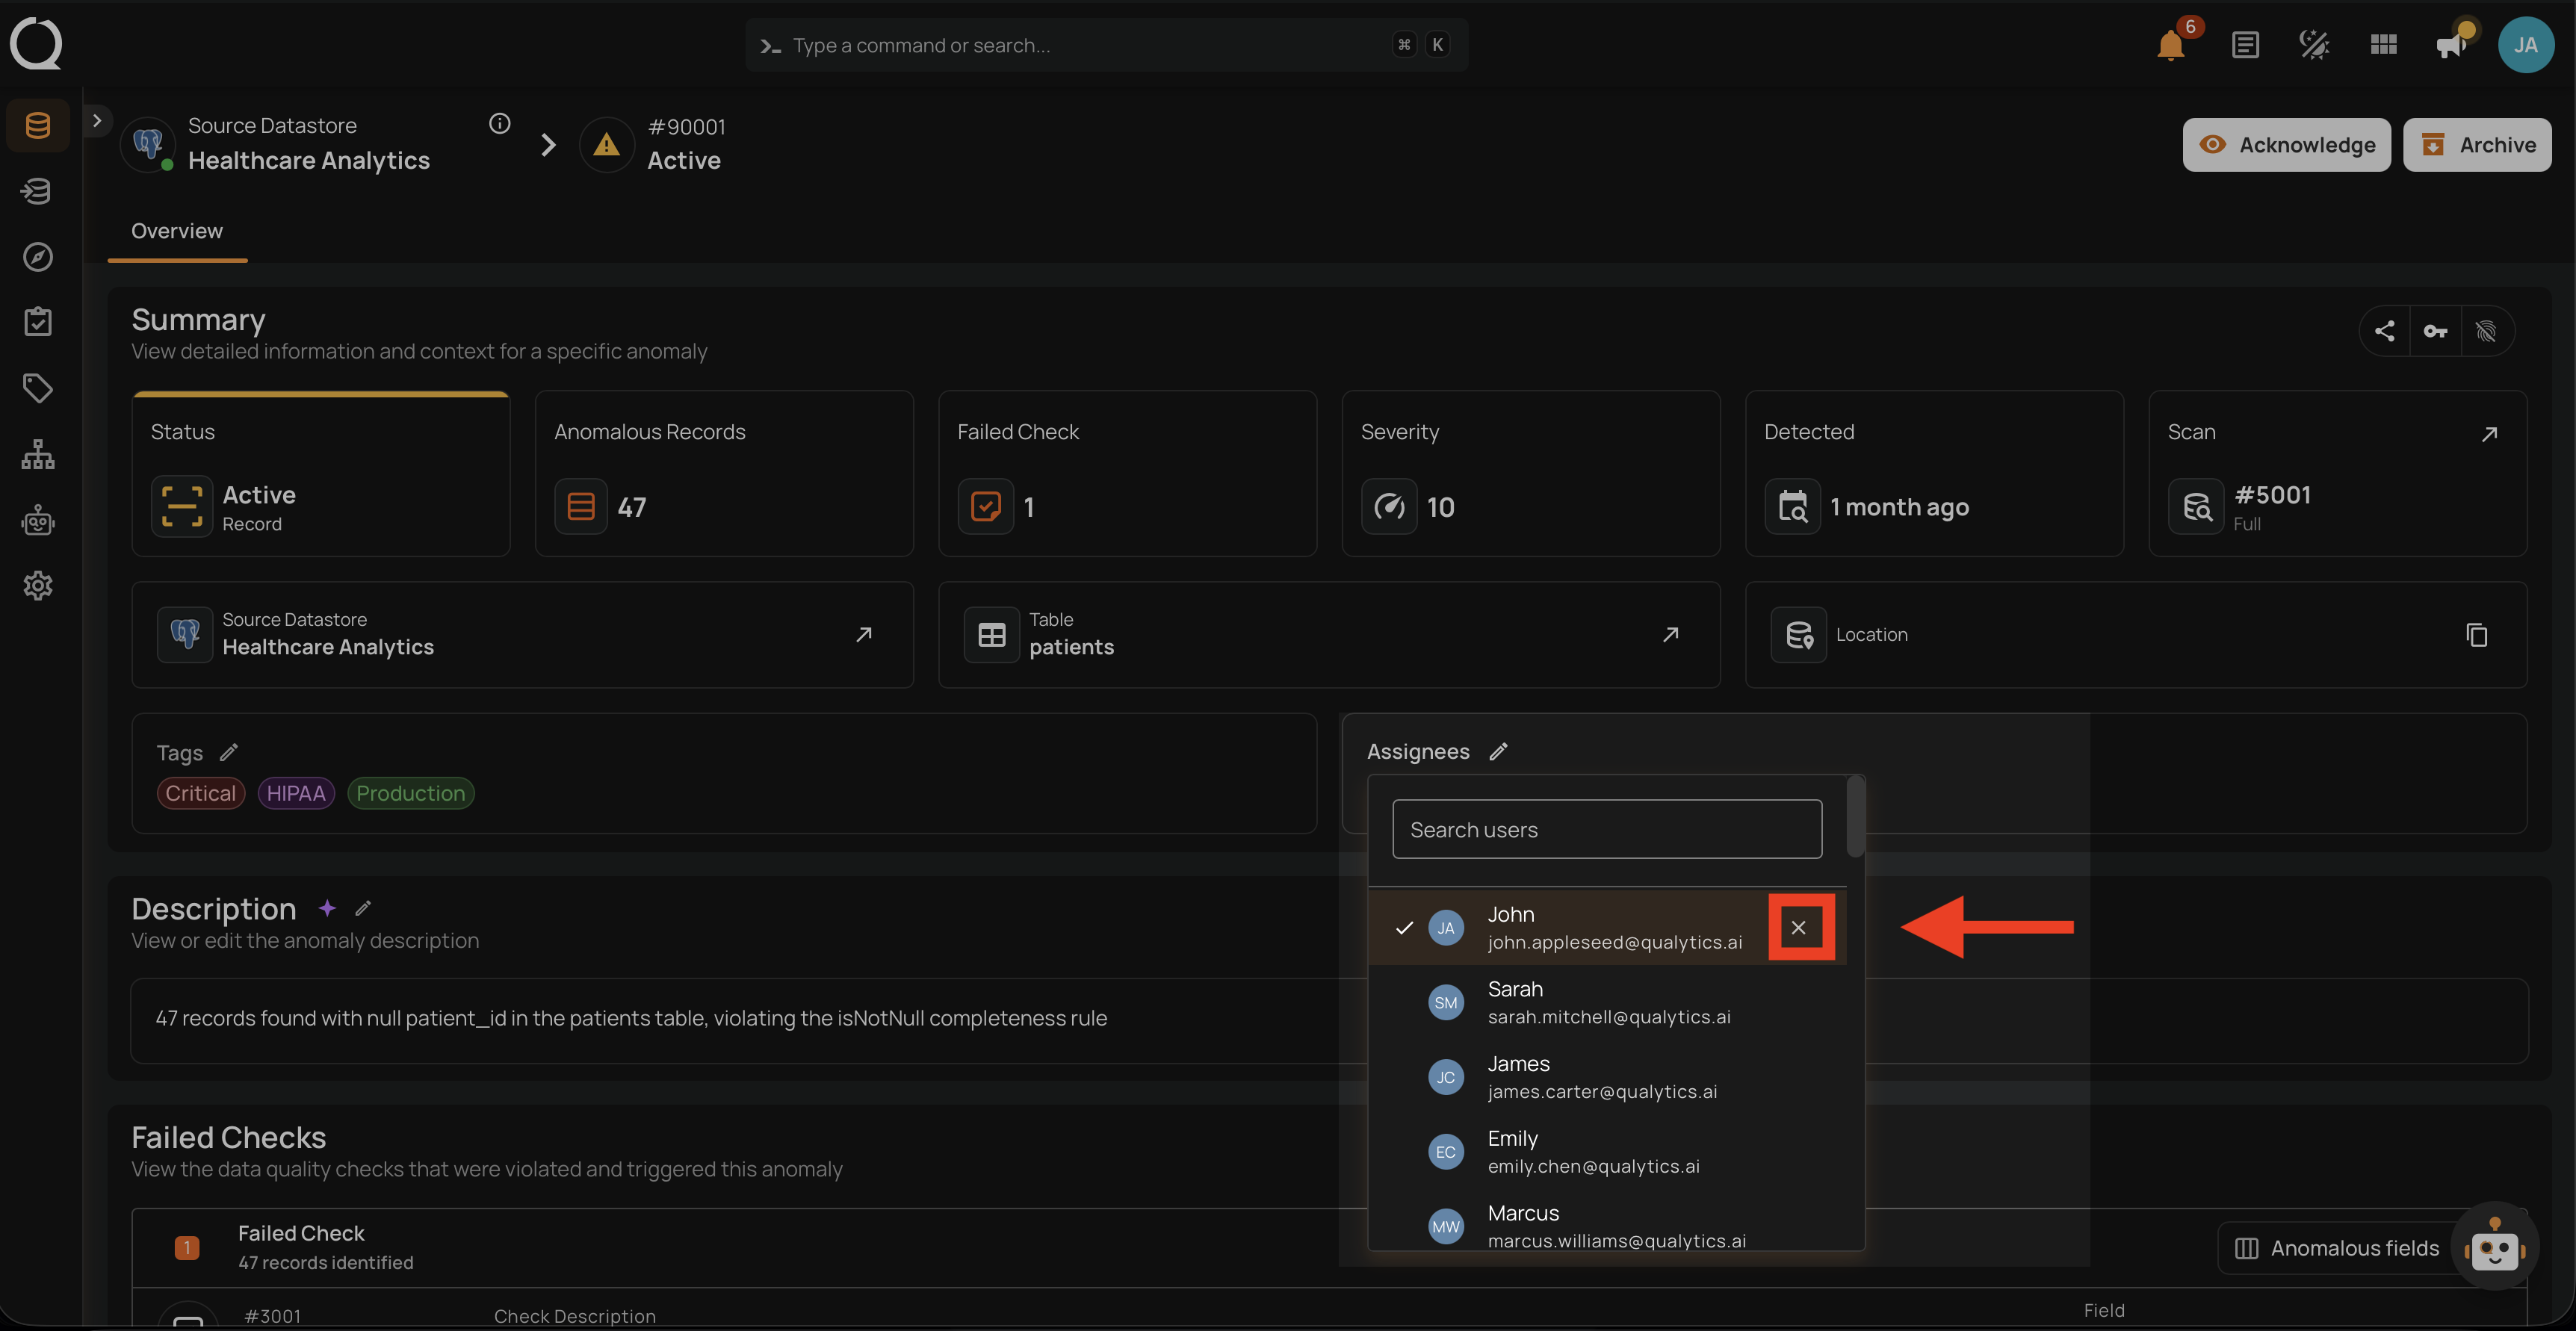
Task: Click the Detected 1 month ago card
Action: pyautogui.click(x=1934, y=474)
